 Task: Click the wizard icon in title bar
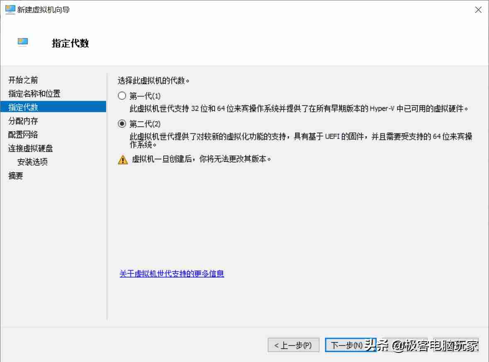click(10, 10)
